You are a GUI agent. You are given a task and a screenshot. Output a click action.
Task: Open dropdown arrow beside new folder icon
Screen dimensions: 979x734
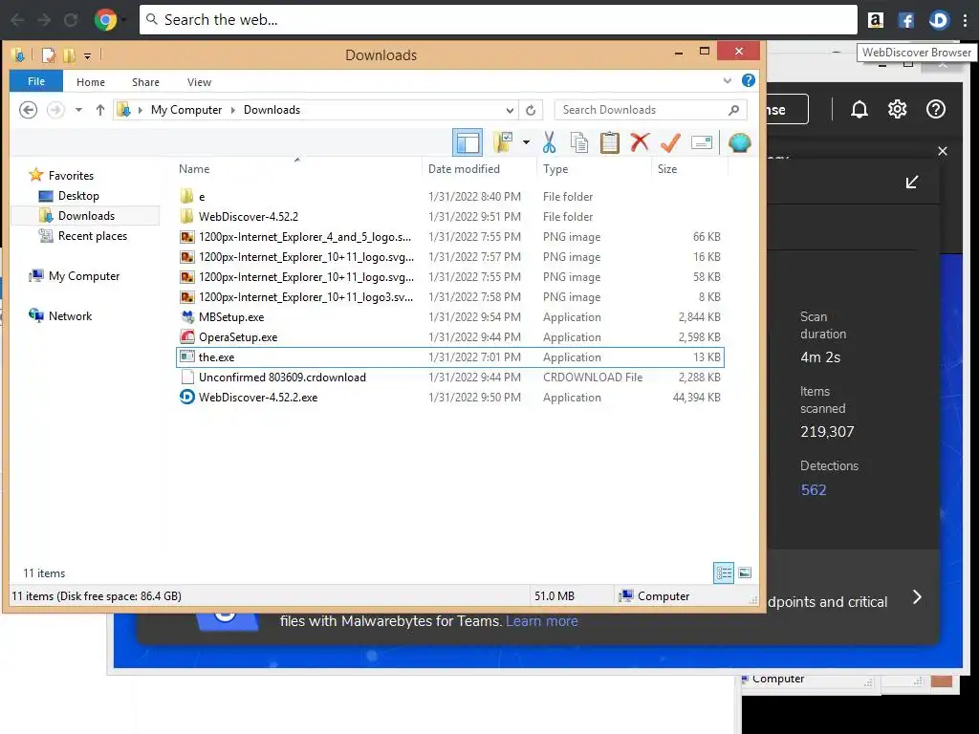click(527, 143)
